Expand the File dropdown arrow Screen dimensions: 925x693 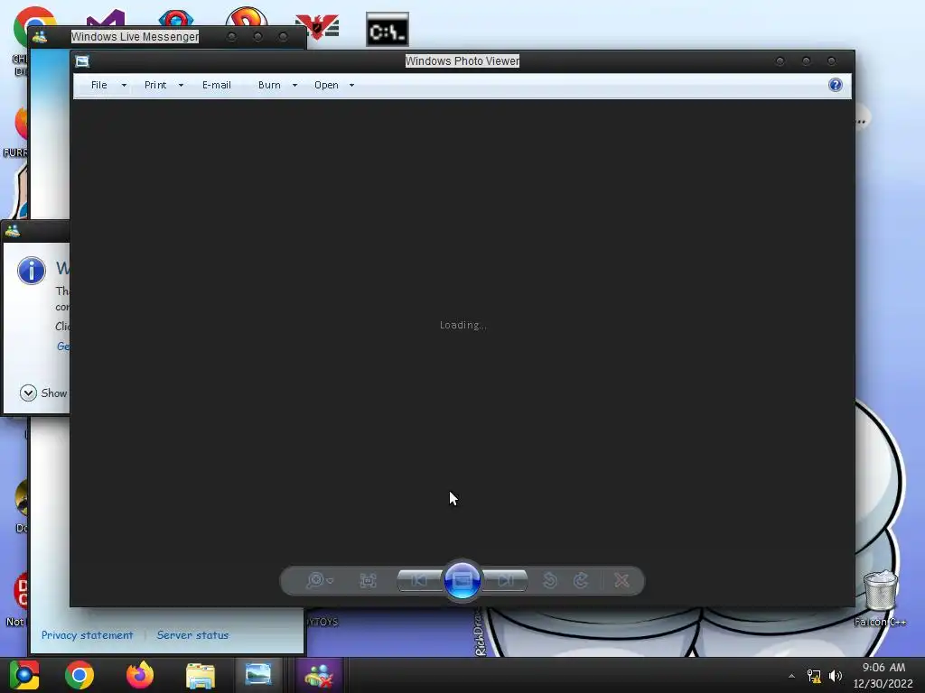click(x=124, y=86)
